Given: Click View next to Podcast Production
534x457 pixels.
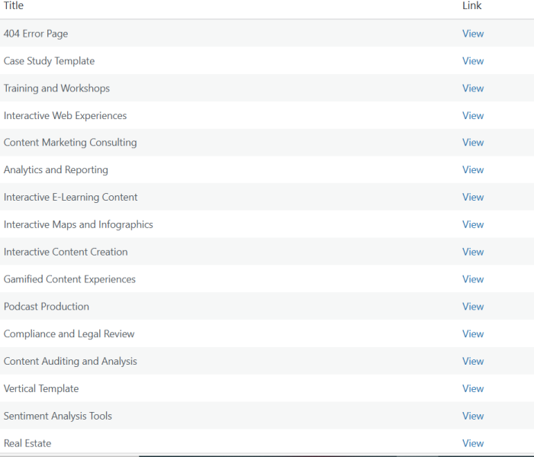Looking at the screenshot, I should [x=473, y=307].
